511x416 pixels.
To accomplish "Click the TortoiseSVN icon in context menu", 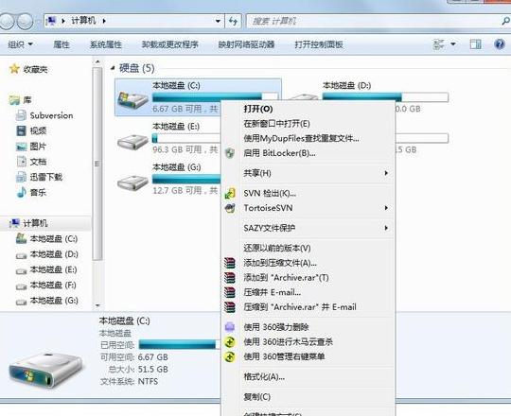I will [230, 208].
